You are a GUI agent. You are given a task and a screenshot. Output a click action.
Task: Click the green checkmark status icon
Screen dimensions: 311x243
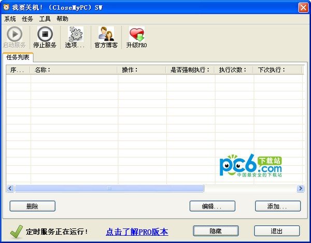pyautogui.click(x=16, y=232)
